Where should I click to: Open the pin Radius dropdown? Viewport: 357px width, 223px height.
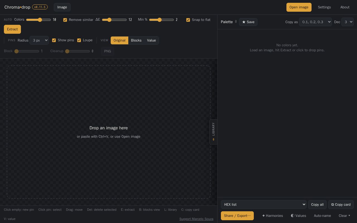(39, 40)
